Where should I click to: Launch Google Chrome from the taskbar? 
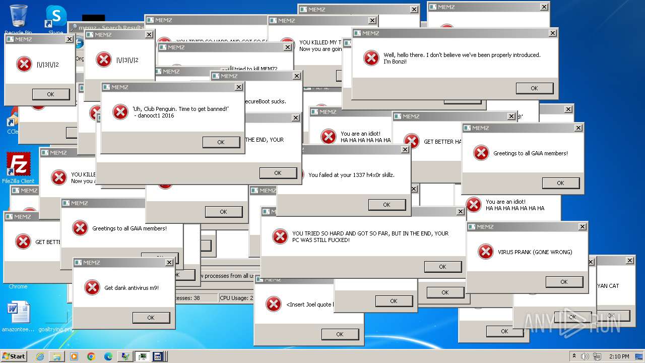pos(91,356)
